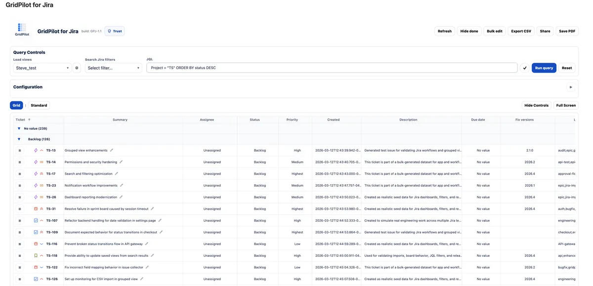Click the JQL validation checkmark icon
This screenshot has width=593, height=286.
pos(525,68)
